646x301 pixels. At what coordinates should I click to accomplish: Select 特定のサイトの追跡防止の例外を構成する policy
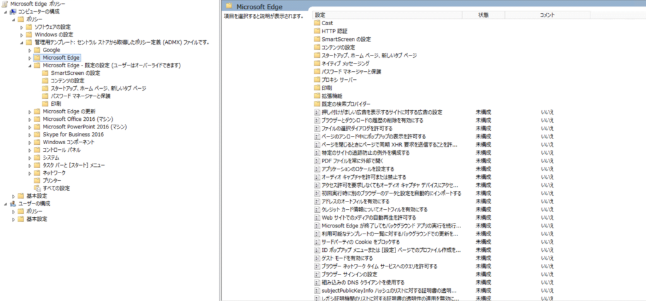click(x=366, y=153)
